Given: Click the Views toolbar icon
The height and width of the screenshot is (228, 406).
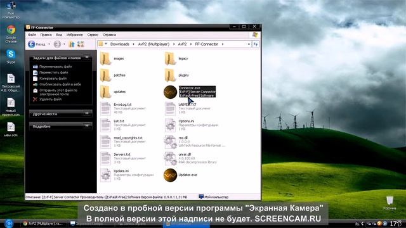Looking at the screenshot, I should click(81, 44).
